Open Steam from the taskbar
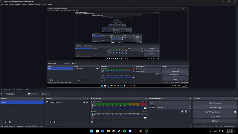The image size is (238, 134). click(x=119, y=131)
